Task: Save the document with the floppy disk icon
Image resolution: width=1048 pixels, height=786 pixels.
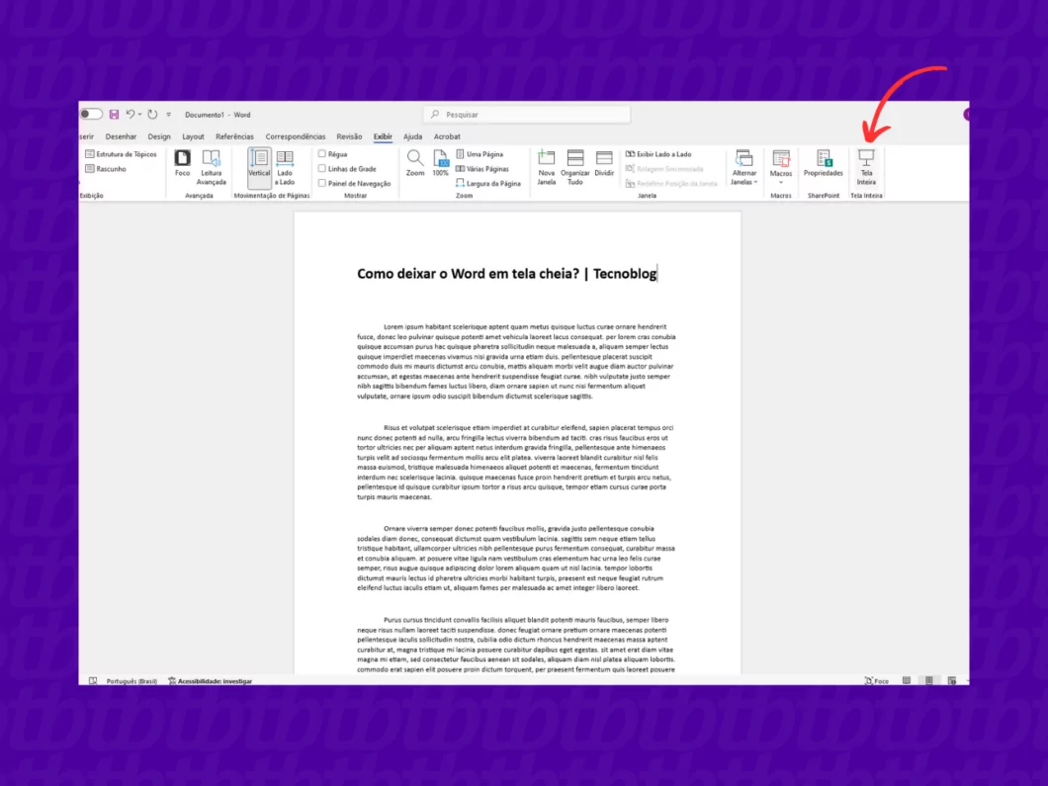Action: pos(115,115)
